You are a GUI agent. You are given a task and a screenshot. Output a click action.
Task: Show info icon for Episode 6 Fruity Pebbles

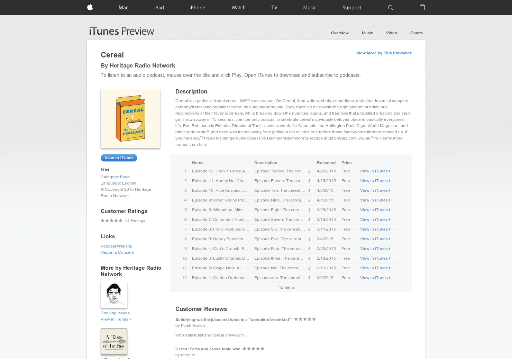point(309,230)
